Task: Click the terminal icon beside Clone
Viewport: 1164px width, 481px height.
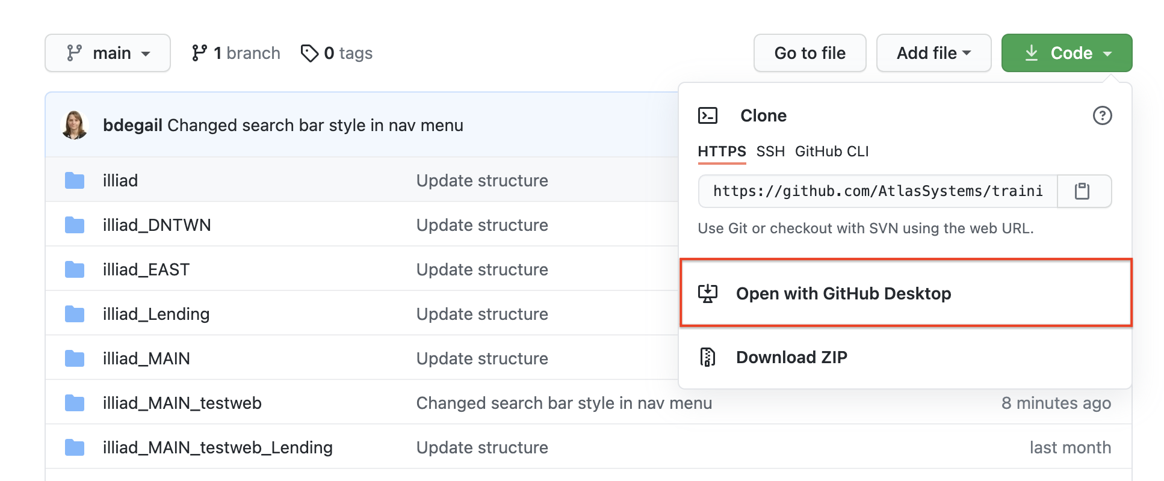Action: point(708,115)
